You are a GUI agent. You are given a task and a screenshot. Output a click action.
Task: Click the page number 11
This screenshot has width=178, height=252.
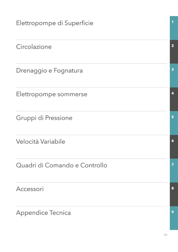click(165, 235)
